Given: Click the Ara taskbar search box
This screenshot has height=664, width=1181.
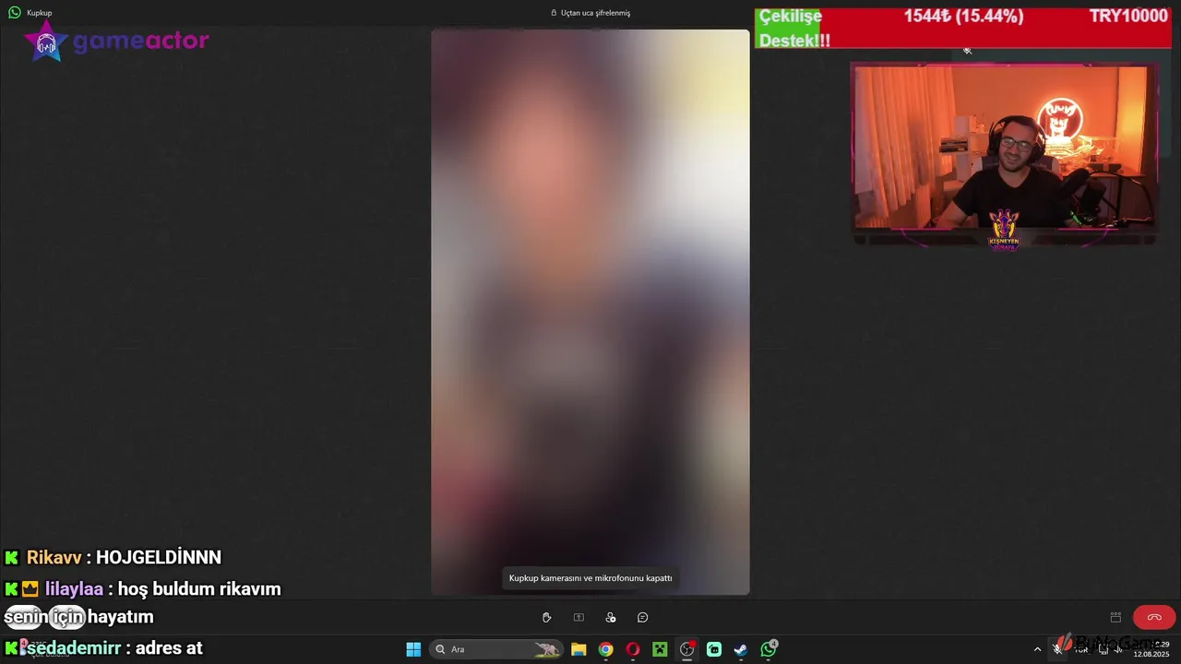Looking at the screenshot, I should (497, 649).
